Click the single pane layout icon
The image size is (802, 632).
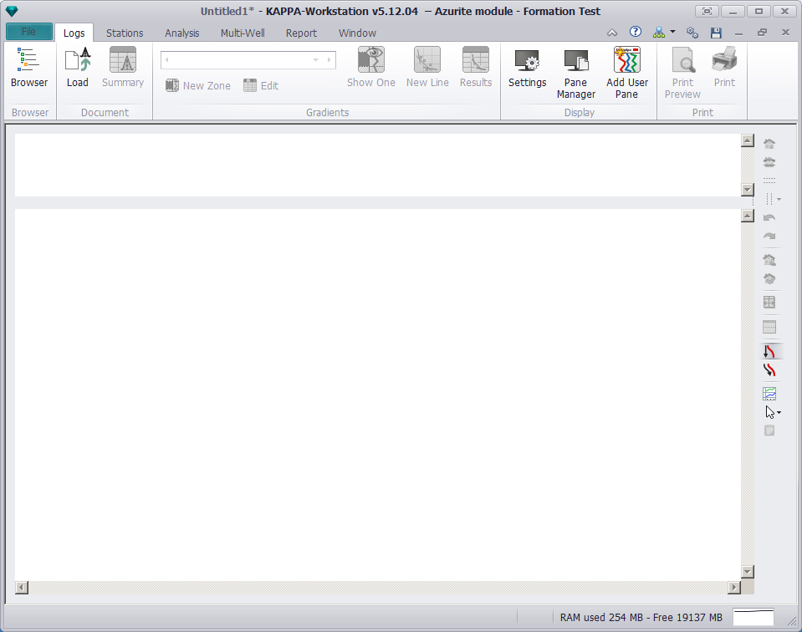tap(769, 327)
